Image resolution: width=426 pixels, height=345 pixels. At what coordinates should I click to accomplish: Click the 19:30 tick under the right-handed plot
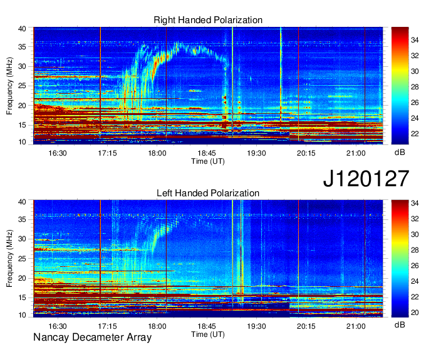point(256,153)
